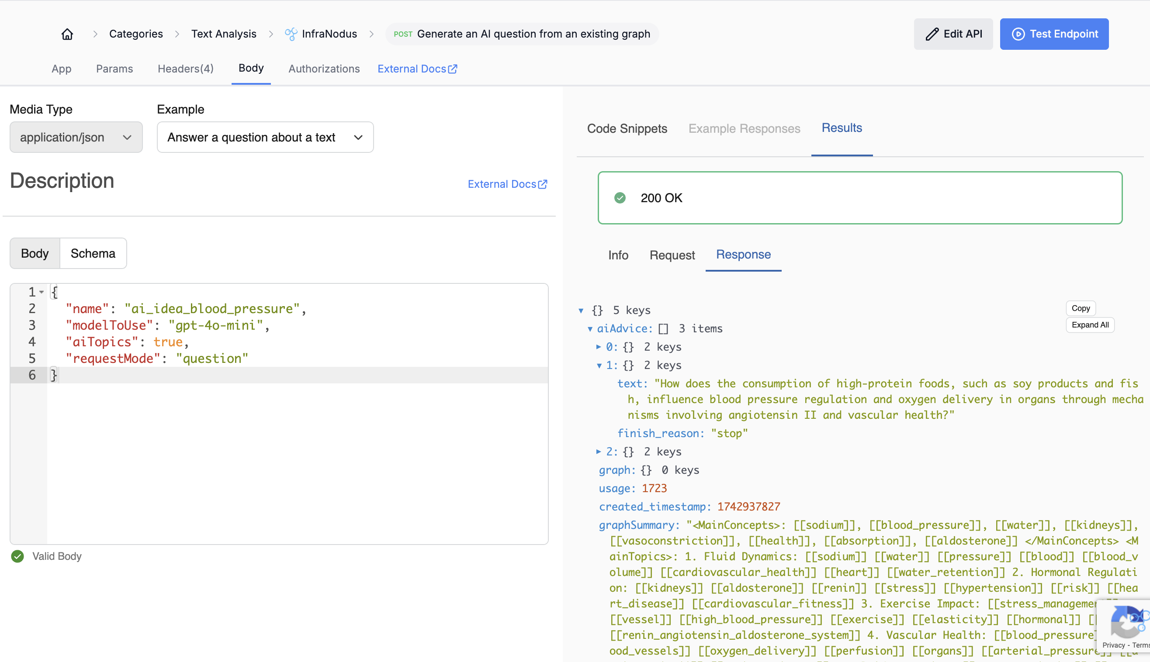Open External Docs link in the tab bar
1150x662 pixels.
[417, 69]
